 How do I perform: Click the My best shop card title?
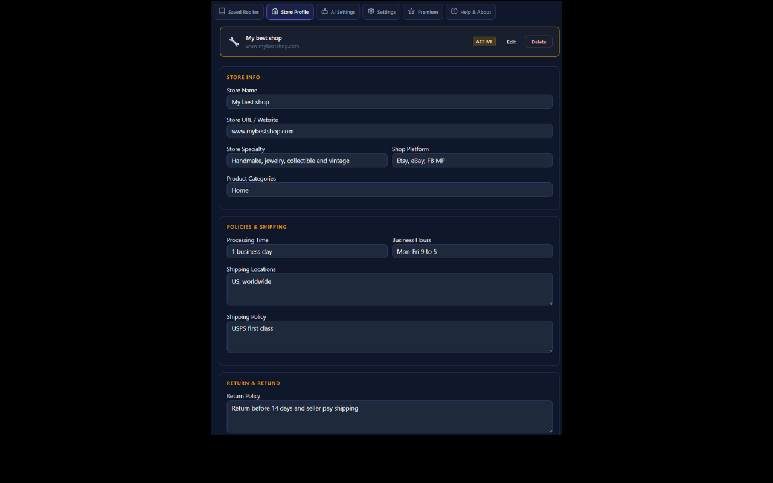[264, 38]
